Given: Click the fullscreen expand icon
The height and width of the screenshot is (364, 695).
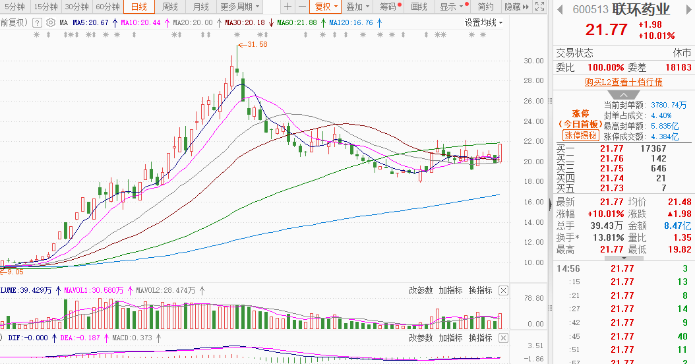Looking at the screenshot, I should pyautogui.click(x=539, y=7).
